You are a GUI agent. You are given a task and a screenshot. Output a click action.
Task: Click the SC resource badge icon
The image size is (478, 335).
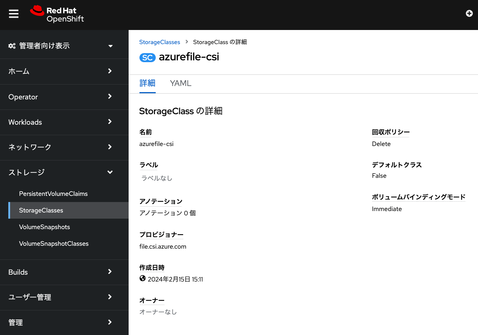tap(147, 57)
